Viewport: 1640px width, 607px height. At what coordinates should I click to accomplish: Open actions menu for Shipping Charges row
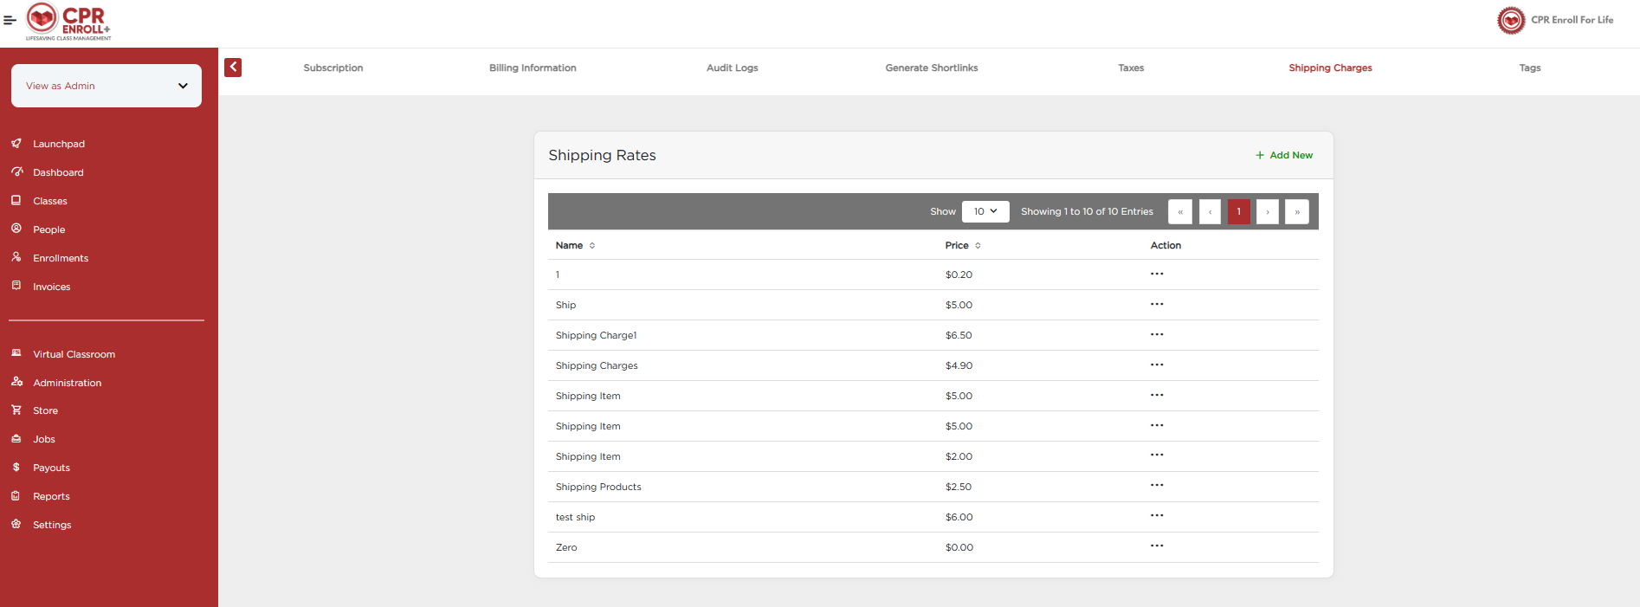1157,365
